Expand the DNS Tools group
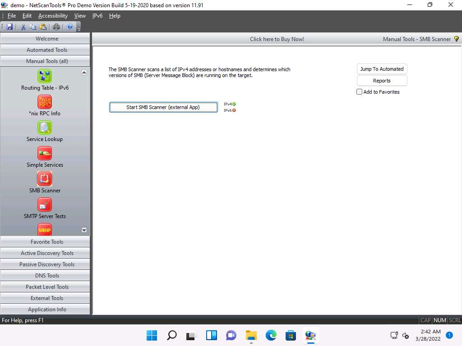 47,276
